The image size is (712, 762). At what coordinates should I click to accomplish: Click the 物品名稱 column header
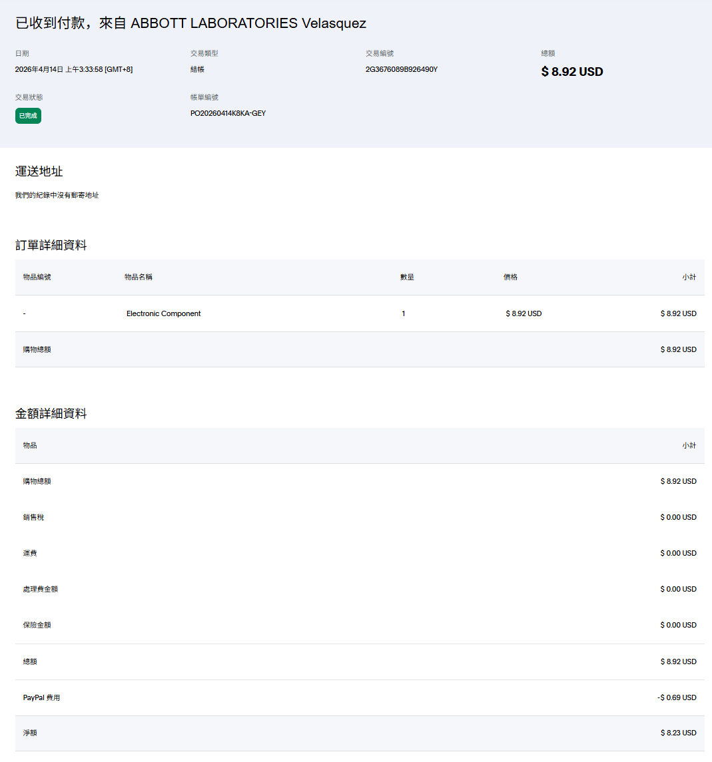138,277
